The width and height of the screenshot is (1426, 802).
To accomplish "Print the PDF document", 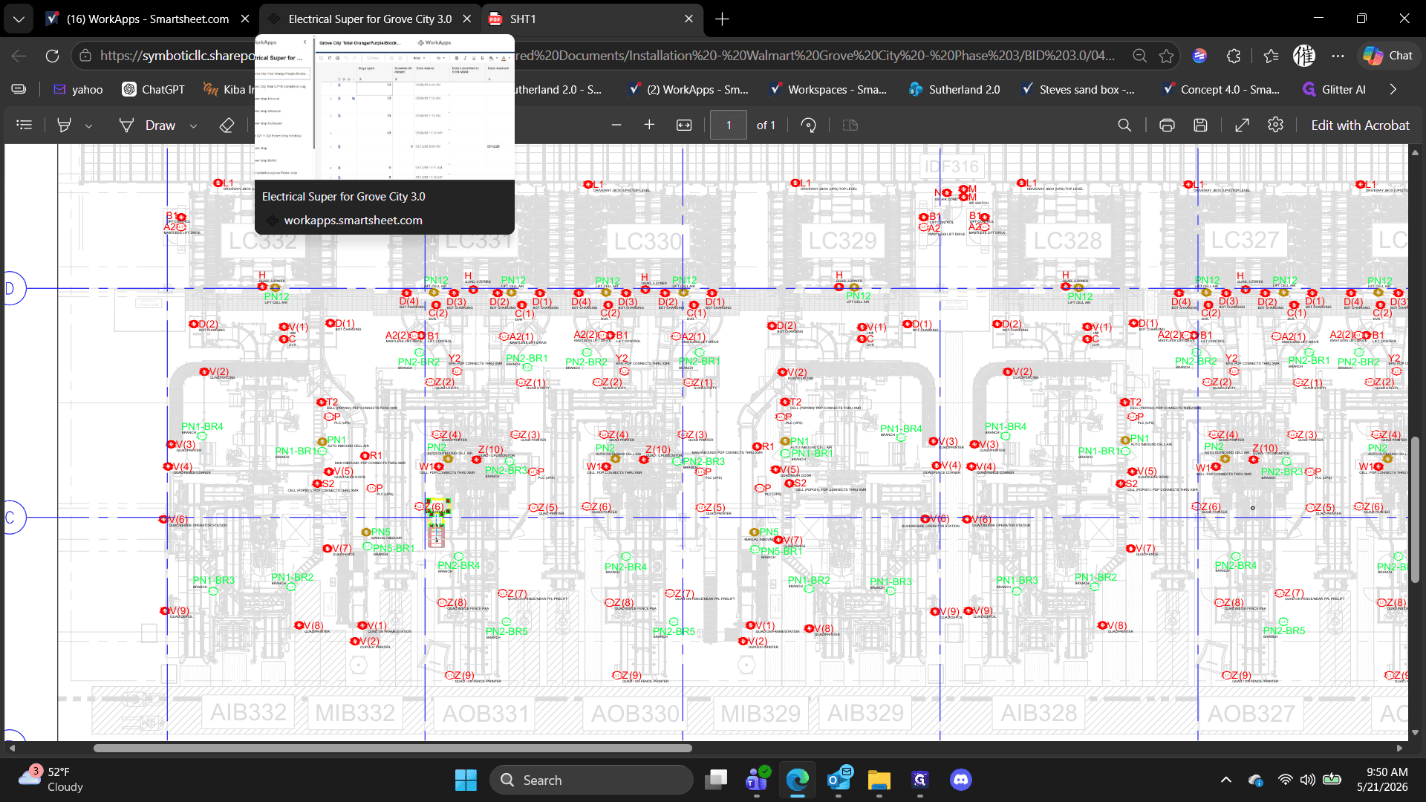I will pos(1167,125).
